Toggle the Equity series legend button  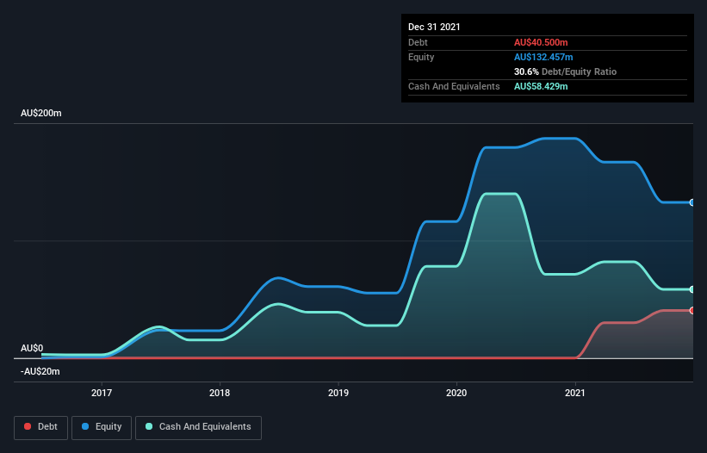pyautogui.click(x=102, y=427)
